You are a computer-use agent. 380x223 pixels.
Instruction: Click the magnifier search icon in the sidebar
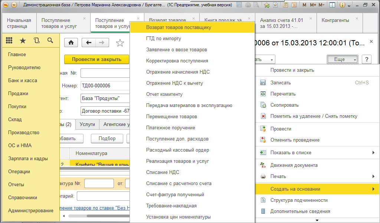50,41
